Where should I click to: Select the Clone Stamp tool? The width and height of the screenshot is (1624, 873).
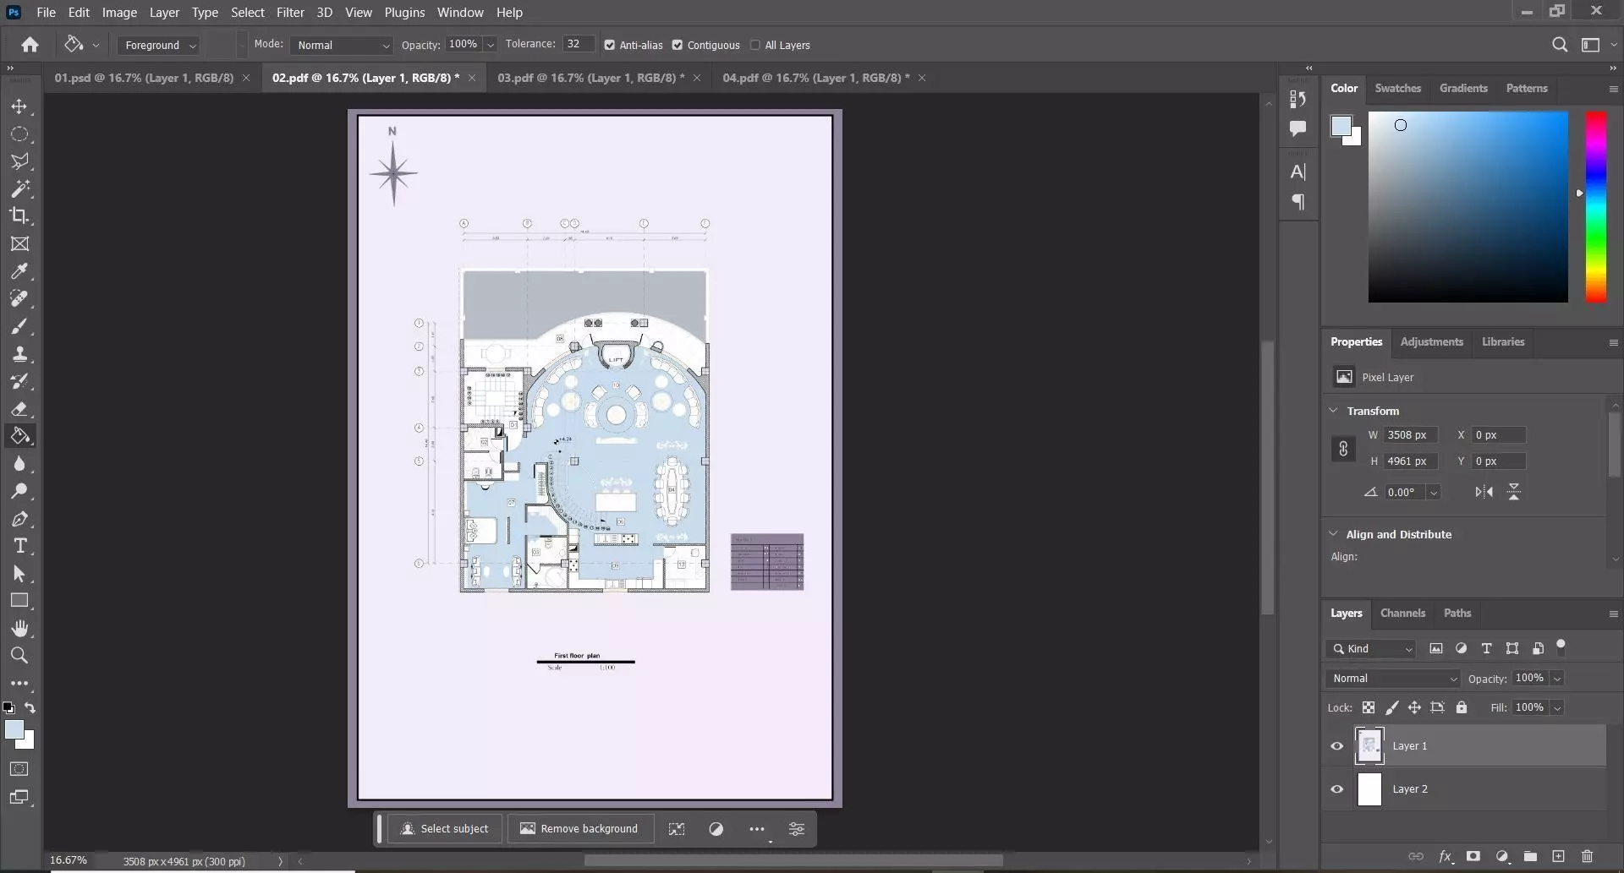(x=19, y=354)
